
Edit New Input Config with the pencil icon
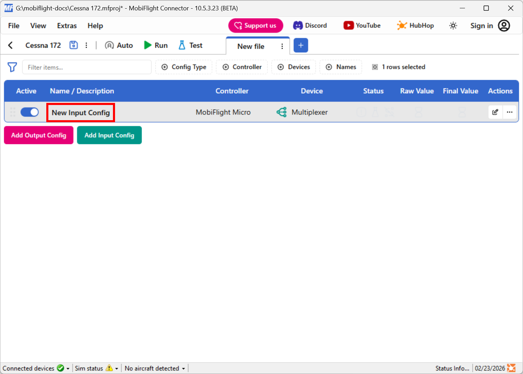pos(495,112)
